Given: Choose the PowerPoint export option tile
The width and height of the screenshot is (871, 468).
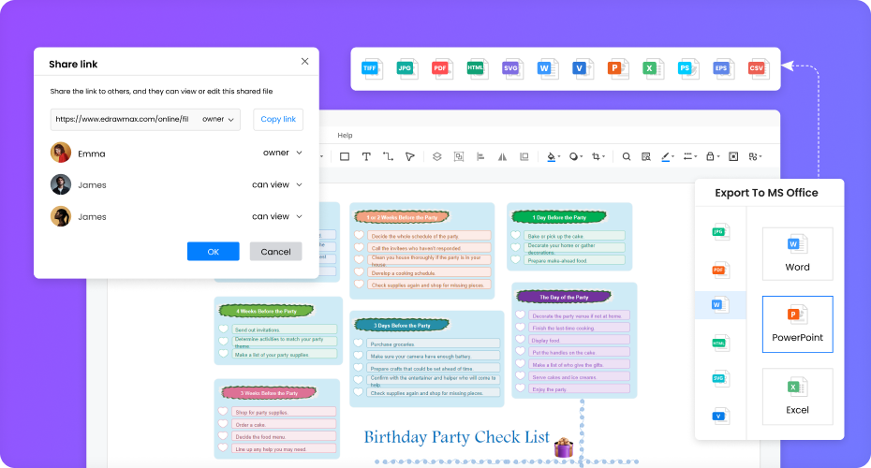Looking at the screenshot, I should click(x=797, y=324).
